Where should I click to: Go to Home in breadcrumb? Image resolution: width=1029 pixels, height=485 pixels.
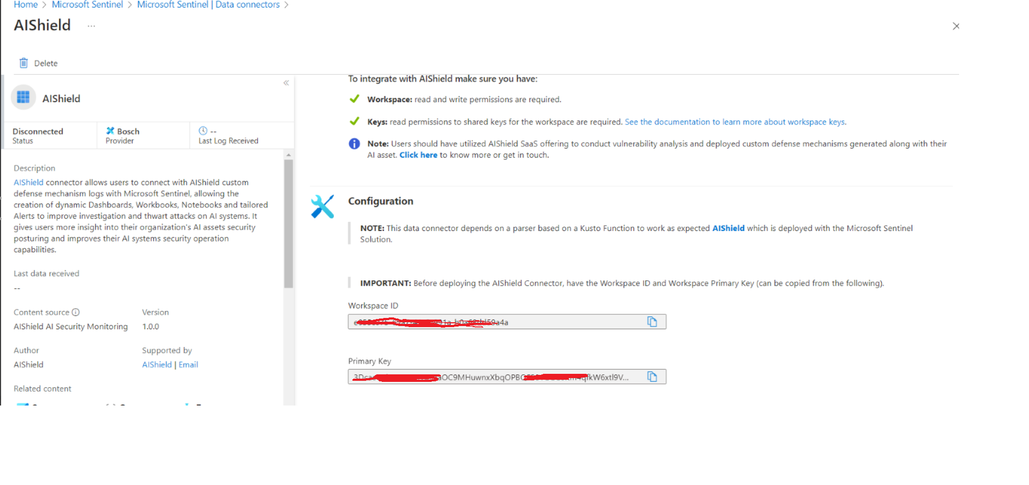[26, 5]
